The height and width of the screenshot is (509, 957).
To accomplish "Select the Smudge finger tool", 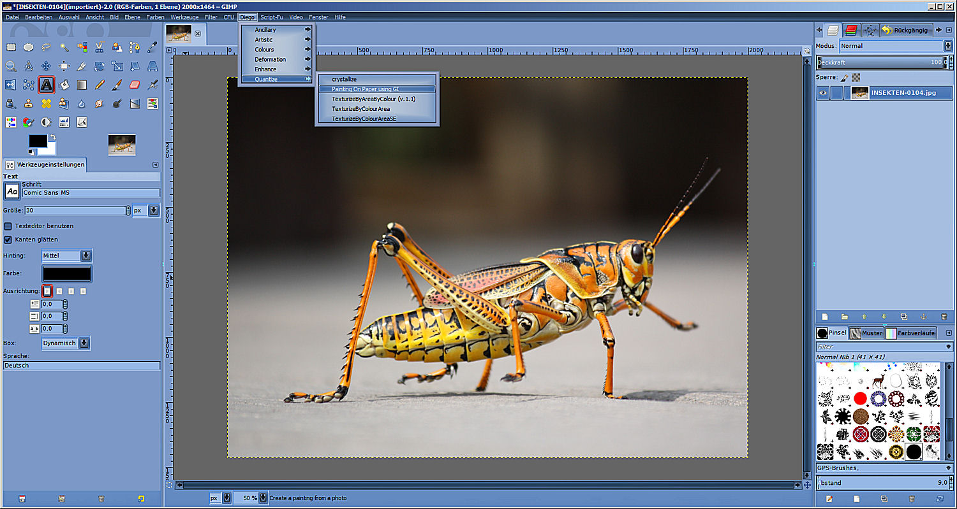I will 100,103.
